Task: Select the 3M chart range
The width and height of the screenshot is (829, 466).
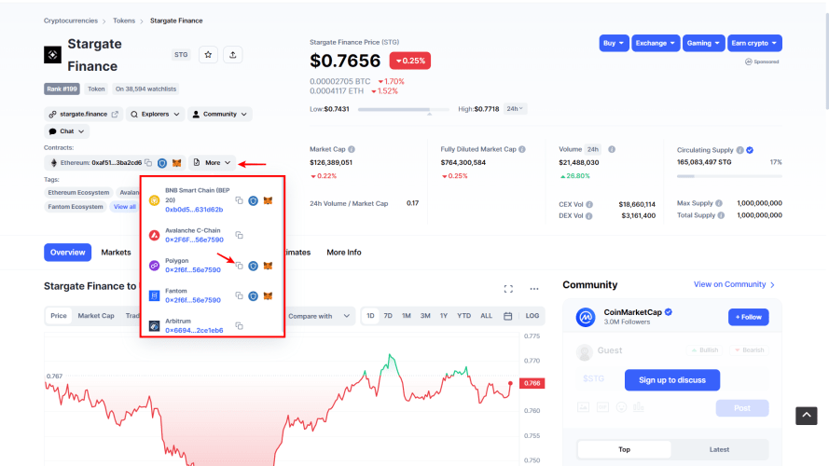Action: (x=425, y=315)
